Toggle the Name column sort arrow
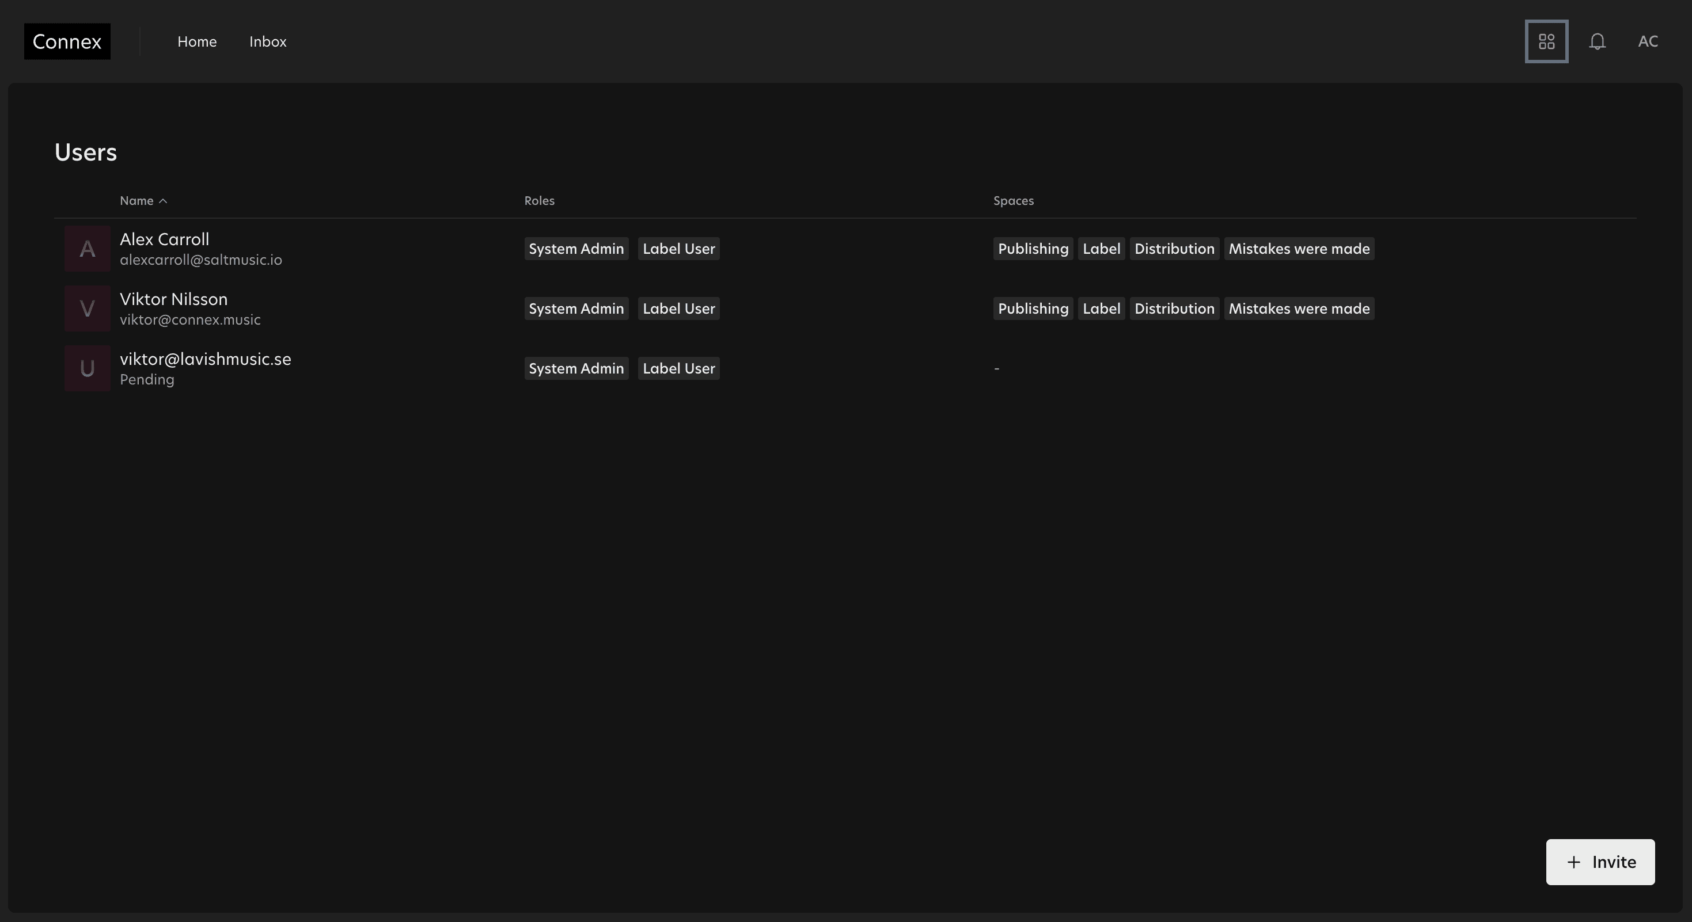 [x=163, y=201]
